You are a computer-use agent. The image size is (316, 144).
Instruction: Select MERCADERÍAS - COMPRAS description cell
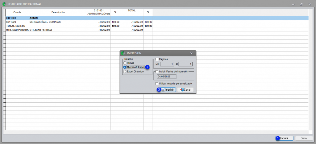58,22
